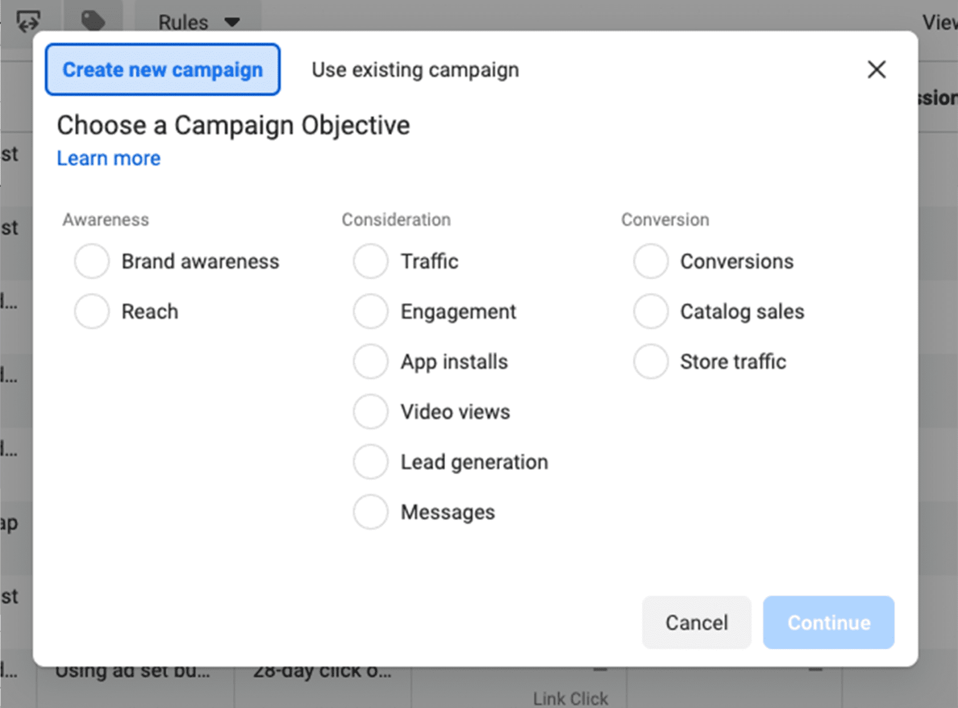This screenshot has width=958, height=708.
Task: Select the Lead generation objective
Action: pos(371,461)
